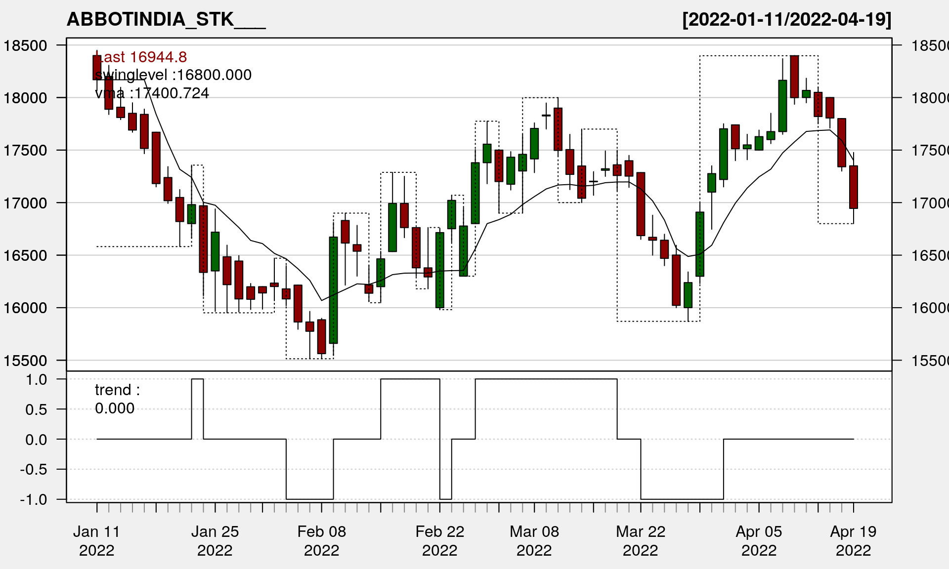The height and width of the screenshot is (569, 949).
Task: Click the -1.0 trend axis label
Action: 34,499
